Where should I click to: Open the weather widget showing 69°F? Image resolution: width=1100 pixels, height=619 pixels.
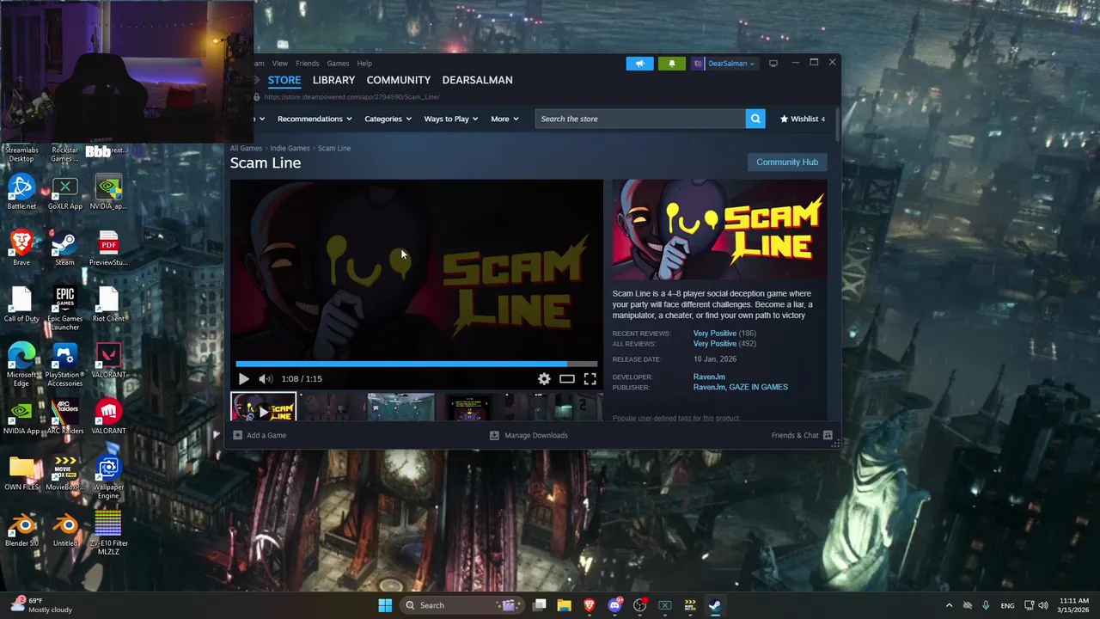point(41,605)
